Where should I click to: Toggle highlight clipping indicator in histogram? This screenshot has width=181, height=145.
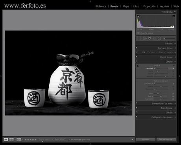[x=174, y=16]
